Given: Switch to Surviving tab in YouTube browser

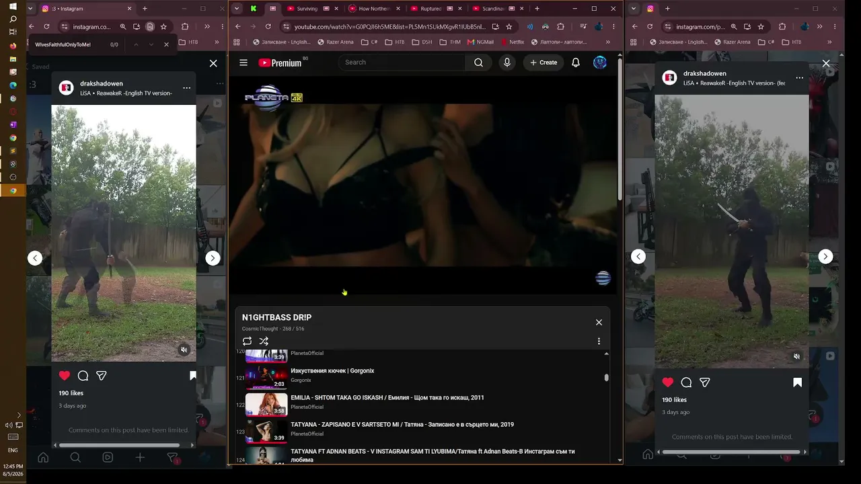Looking at the screenshot, I should tap(313, 9).
